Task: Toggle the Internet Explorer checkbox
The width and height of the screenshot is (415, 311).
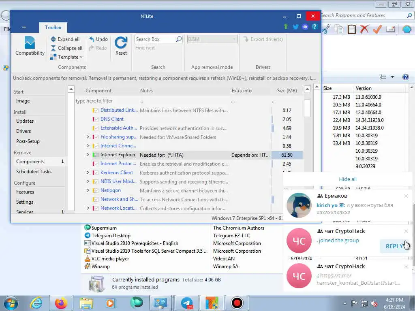Action: point(96,155)
